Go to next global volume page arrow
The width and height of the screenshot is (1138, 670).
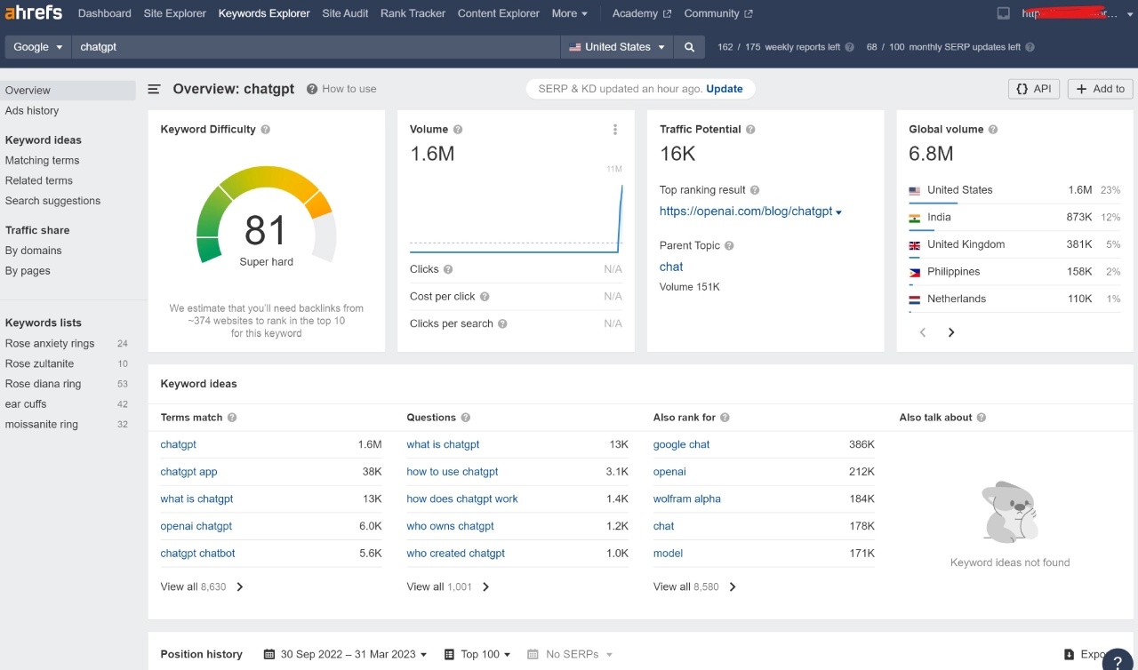(x=951, y=332)
